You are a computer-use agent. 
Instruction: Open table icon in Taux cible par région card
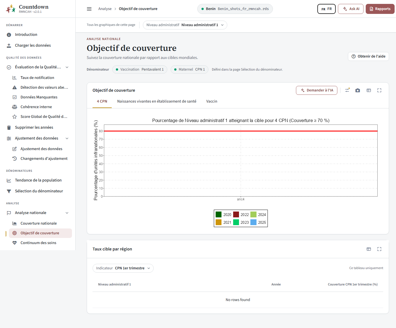click(369, 249)
